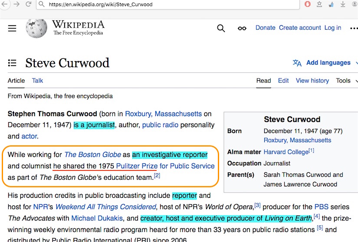Open the Harvard College link in infobox
This screenshot has width=358, height=242.
point(286,152)
